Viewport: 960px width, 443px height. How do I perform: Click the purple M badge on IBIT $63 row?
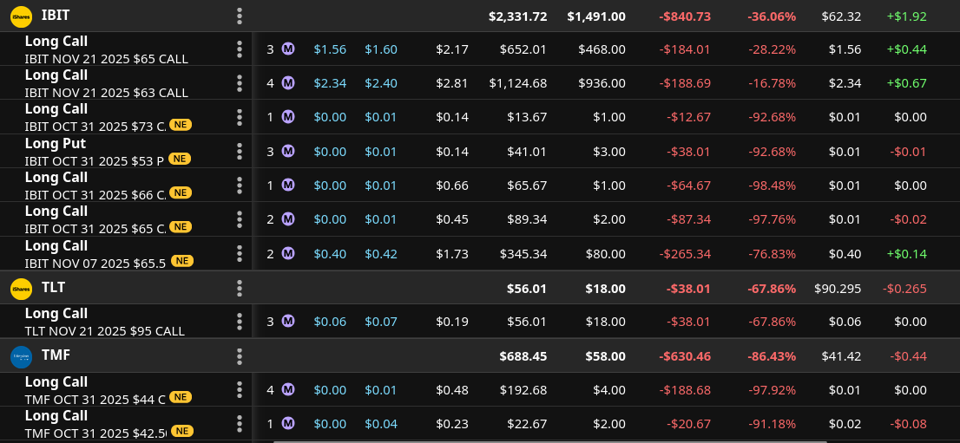coord(288,82)
